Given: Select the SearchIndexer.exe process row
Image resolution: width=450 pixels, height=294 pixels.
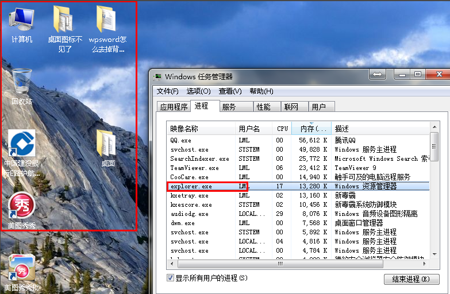Looking at the screenshot, I should [298, 158].
